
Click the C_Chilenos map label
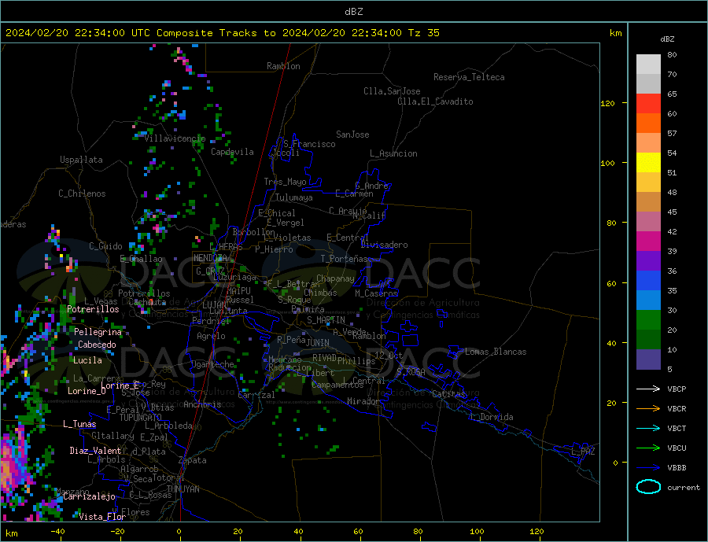tap(82, 194)
